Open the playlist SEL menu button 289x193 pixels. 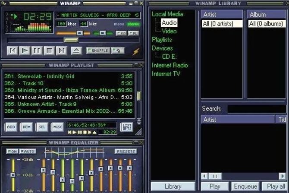42,127
